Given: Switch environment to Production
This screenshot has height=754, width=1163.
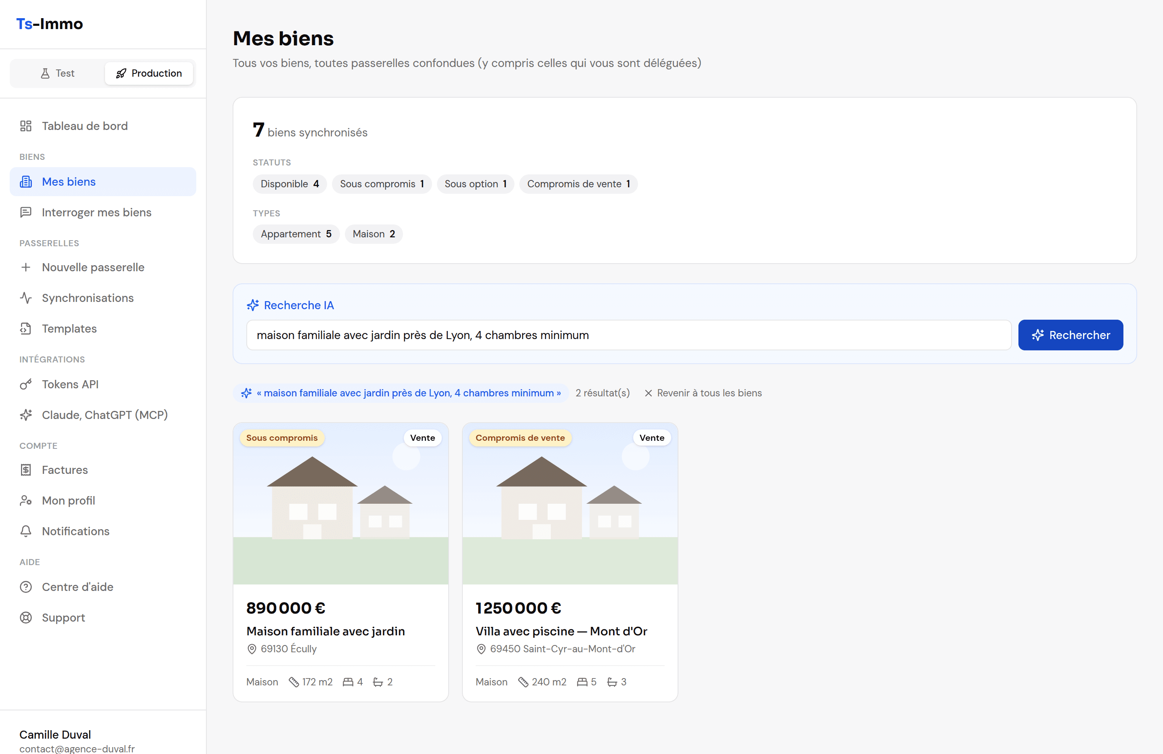Looking at the screenshot, I should coord(149,73).
